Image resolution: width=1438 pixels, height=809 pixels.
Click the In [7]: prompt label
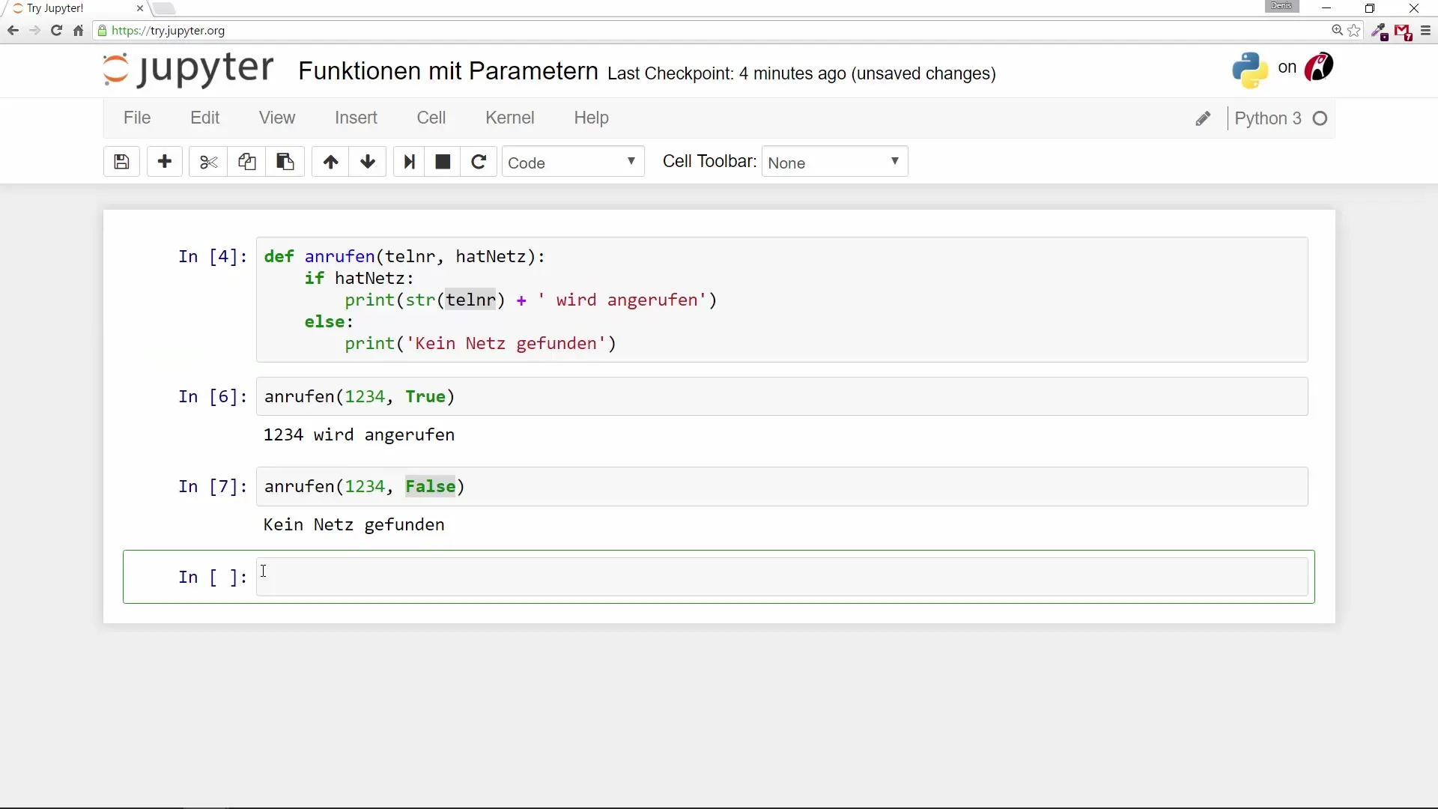[213, 487]
